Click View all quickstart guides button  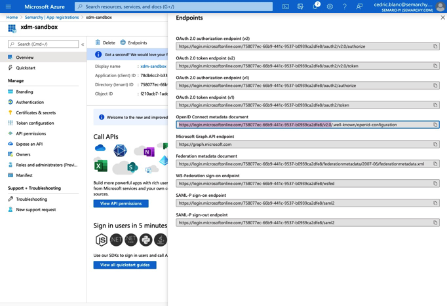point(125,265)
